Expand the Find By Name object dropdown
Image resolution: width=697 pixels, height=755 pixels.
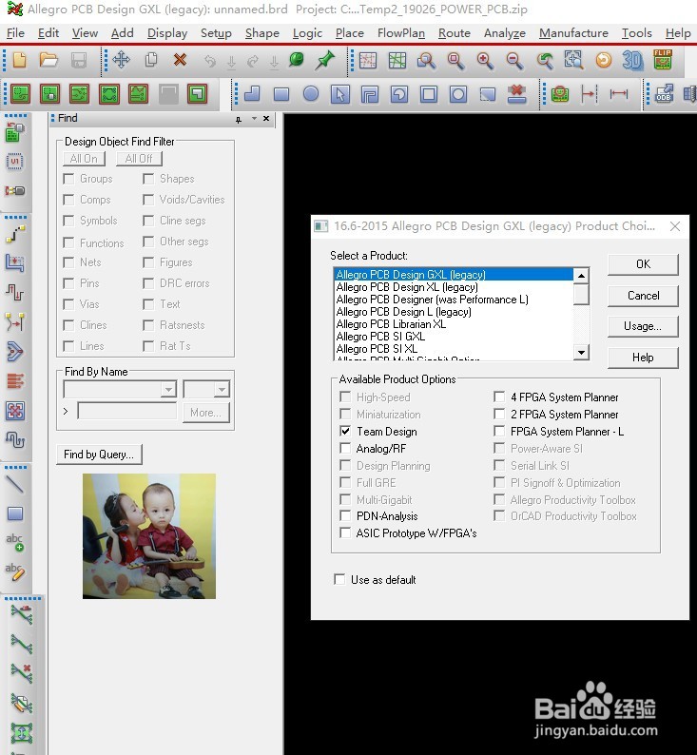[168, 389]
